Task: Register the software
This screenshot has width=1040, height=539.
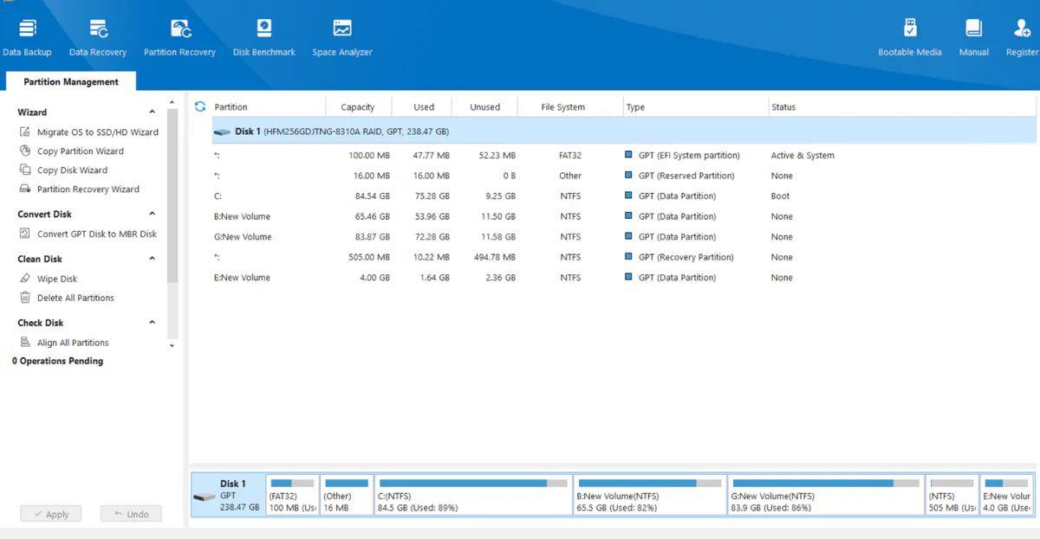Action: point(1021,35)
